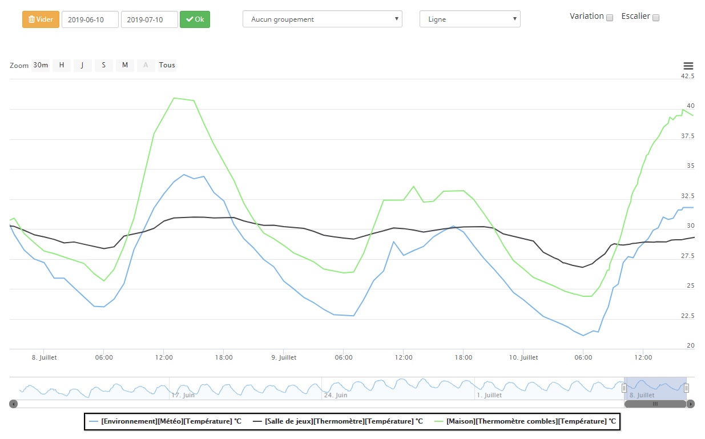705x439 pixels.
Task: Click the navigator right scroll arrow
Action: pyautogui.click(x=691, y=404)
